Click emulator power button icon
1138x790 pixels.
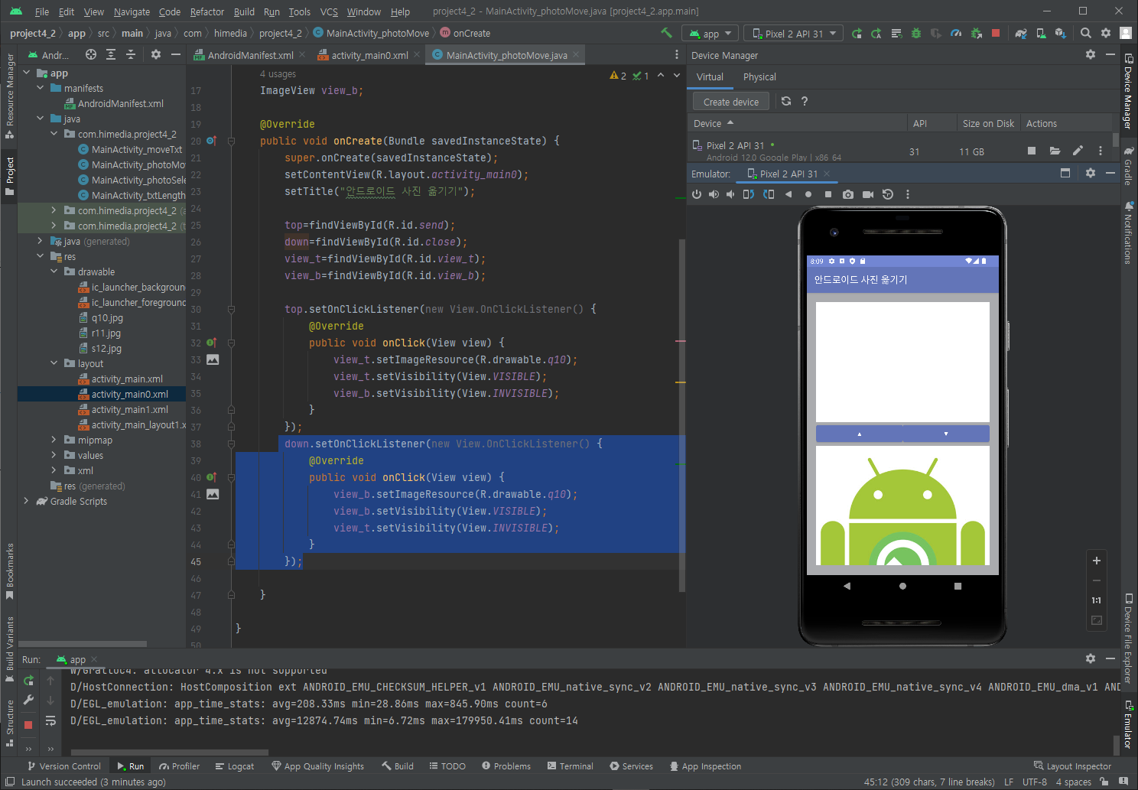tap(697, 194)
